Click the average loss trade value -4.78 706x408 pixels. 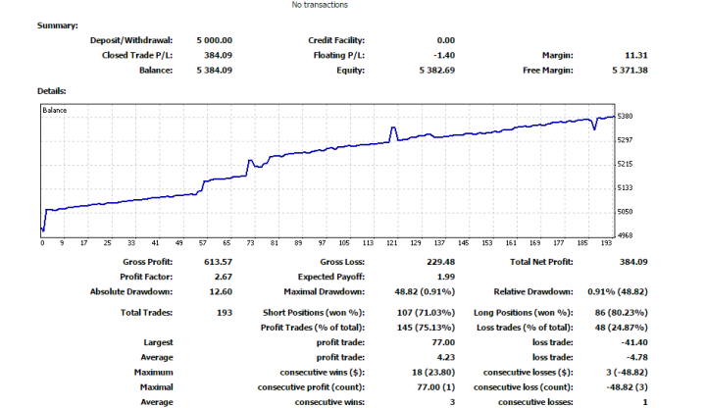coord(637,358)
